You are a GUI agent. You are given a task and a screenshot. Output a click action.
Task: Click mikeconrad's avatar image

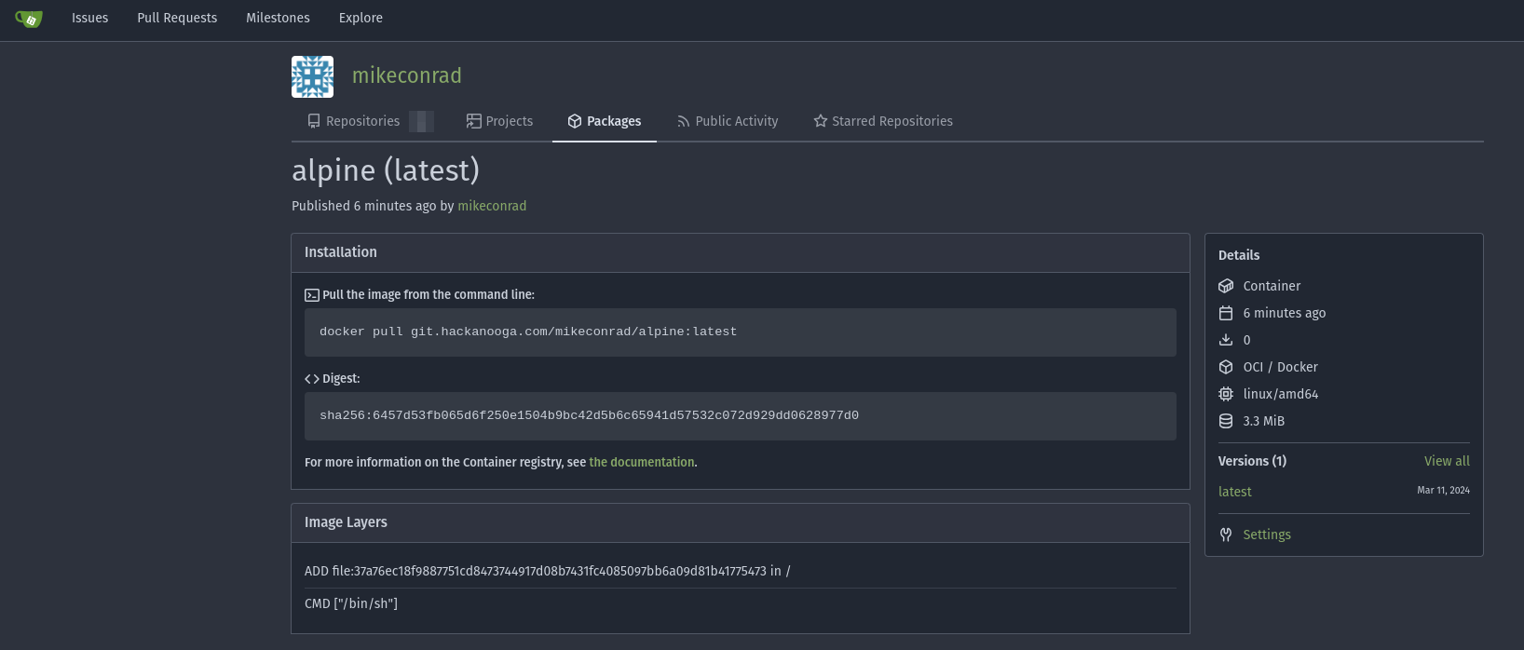(312, 76)
